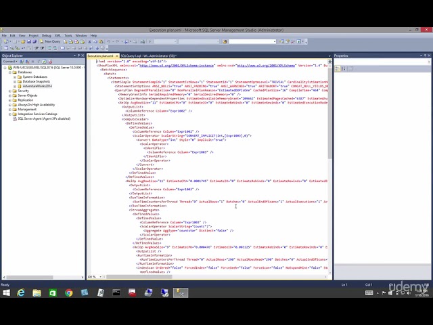433x325 pixels.
Task: Click the Windows Start button
Action: pos(6,292)
